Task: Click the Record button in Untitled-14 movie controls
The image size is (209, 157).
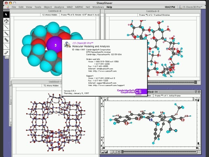Action: [x=119, y=152]
